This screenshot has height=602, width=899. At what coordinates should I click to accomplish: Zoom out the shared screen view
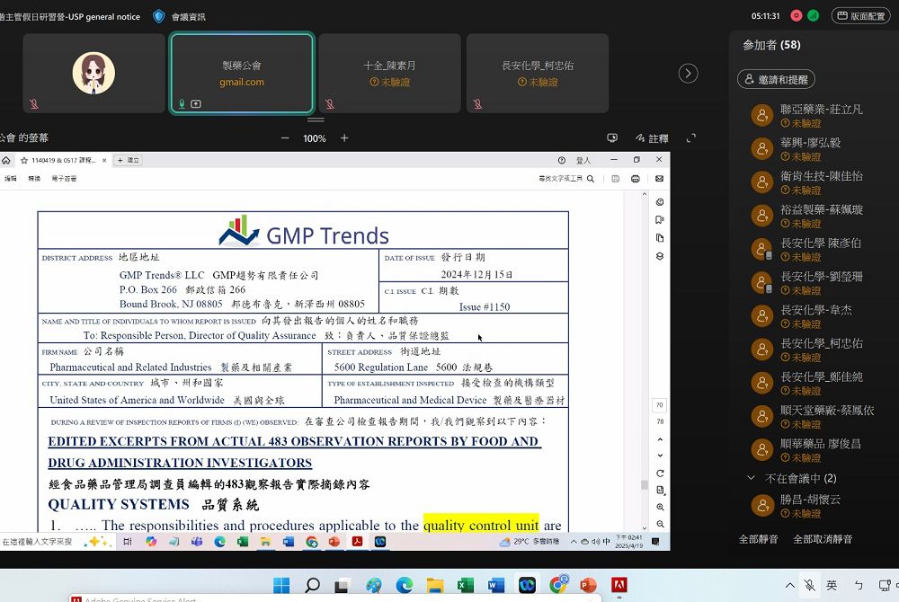[x=285, y=138]
